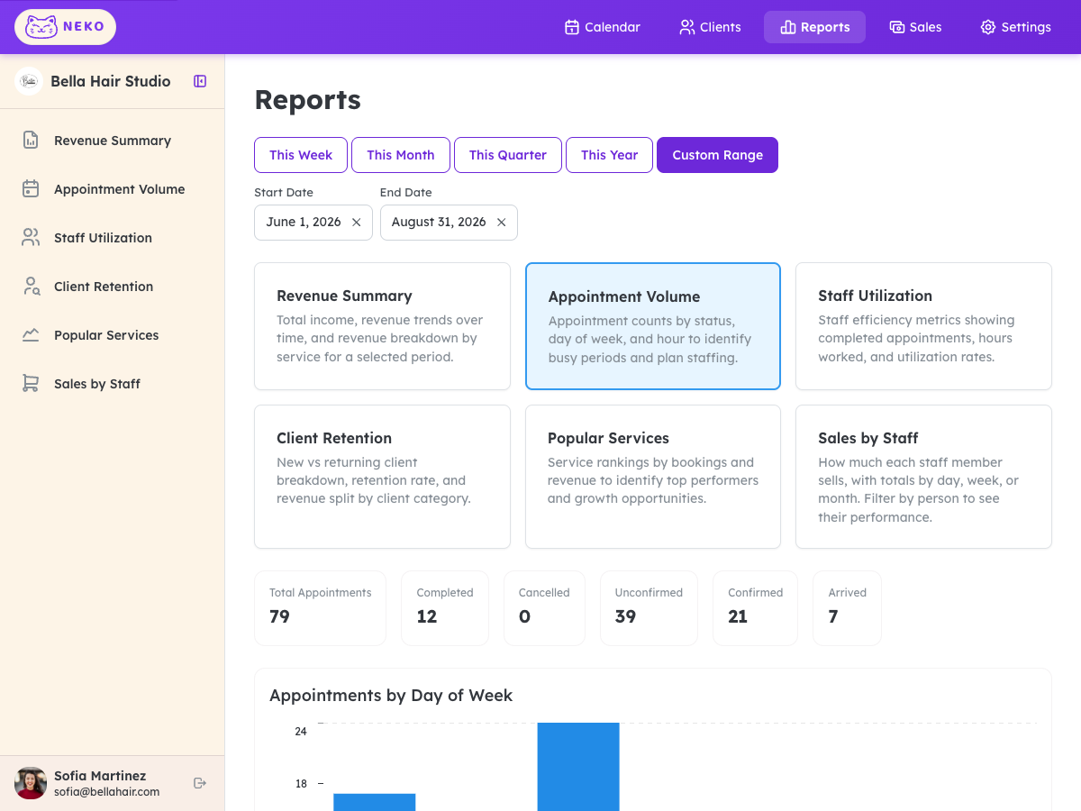Open the Popular Services report card

[653, 477]
